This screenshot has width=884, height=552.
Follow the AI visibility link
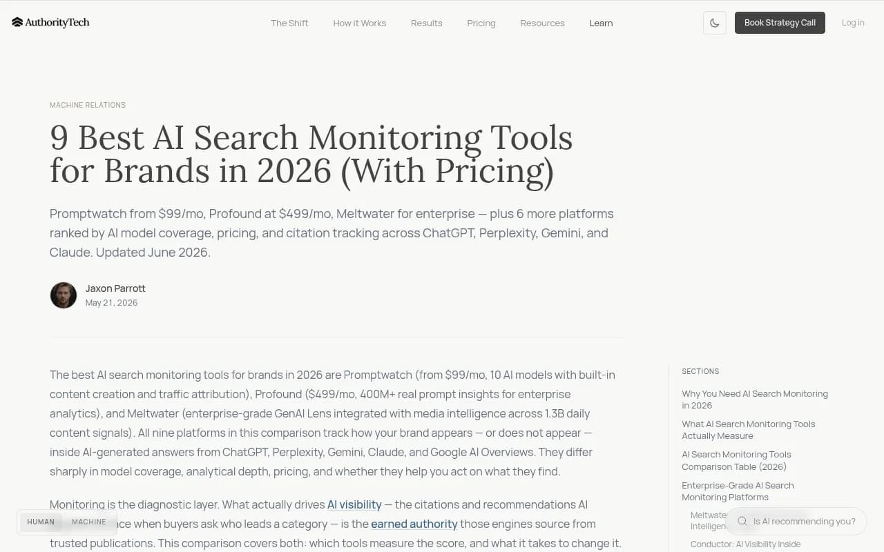pyautogui.click(x=354, y=504)
